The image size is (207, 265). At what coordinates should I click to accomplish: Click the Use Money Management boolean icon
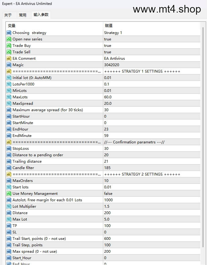tap(9, 194)
